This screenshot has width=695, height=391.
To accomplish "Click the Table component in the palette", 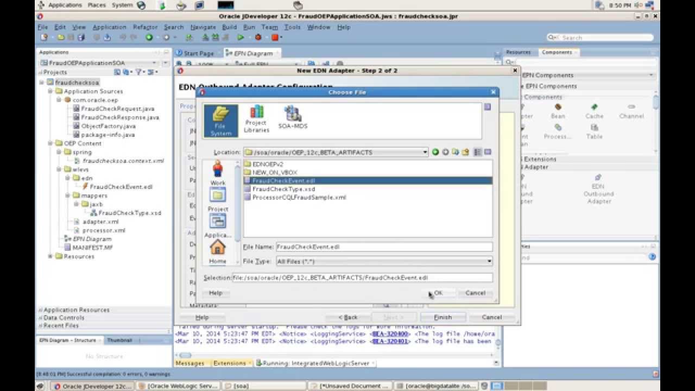I will pos(594,131).
